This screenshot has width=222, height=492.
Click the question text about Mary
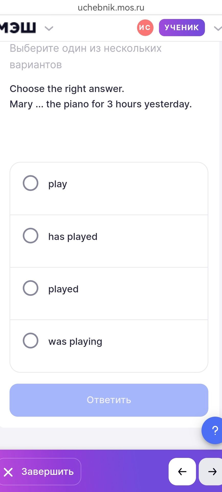pos(101,104)
